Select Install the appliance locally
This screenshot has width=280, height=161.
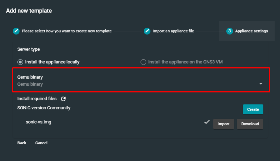click(20, 62)
